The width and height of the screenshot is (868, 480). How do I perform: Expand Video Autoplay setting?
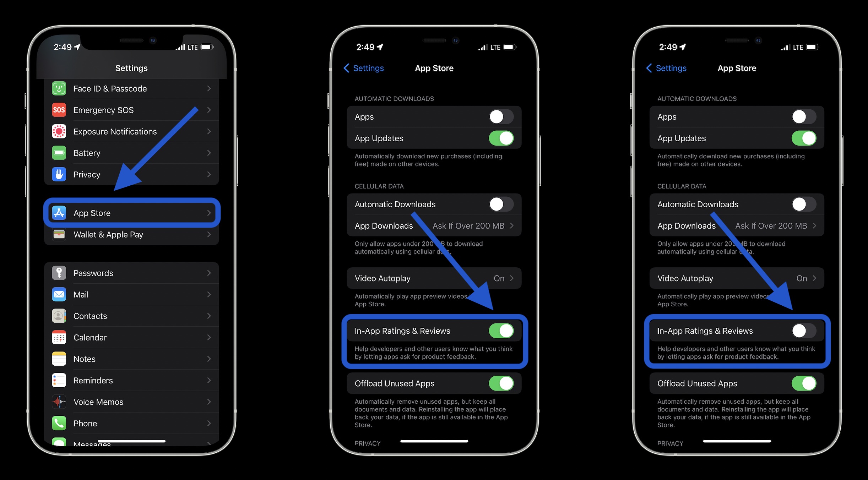tap(433, 278)
